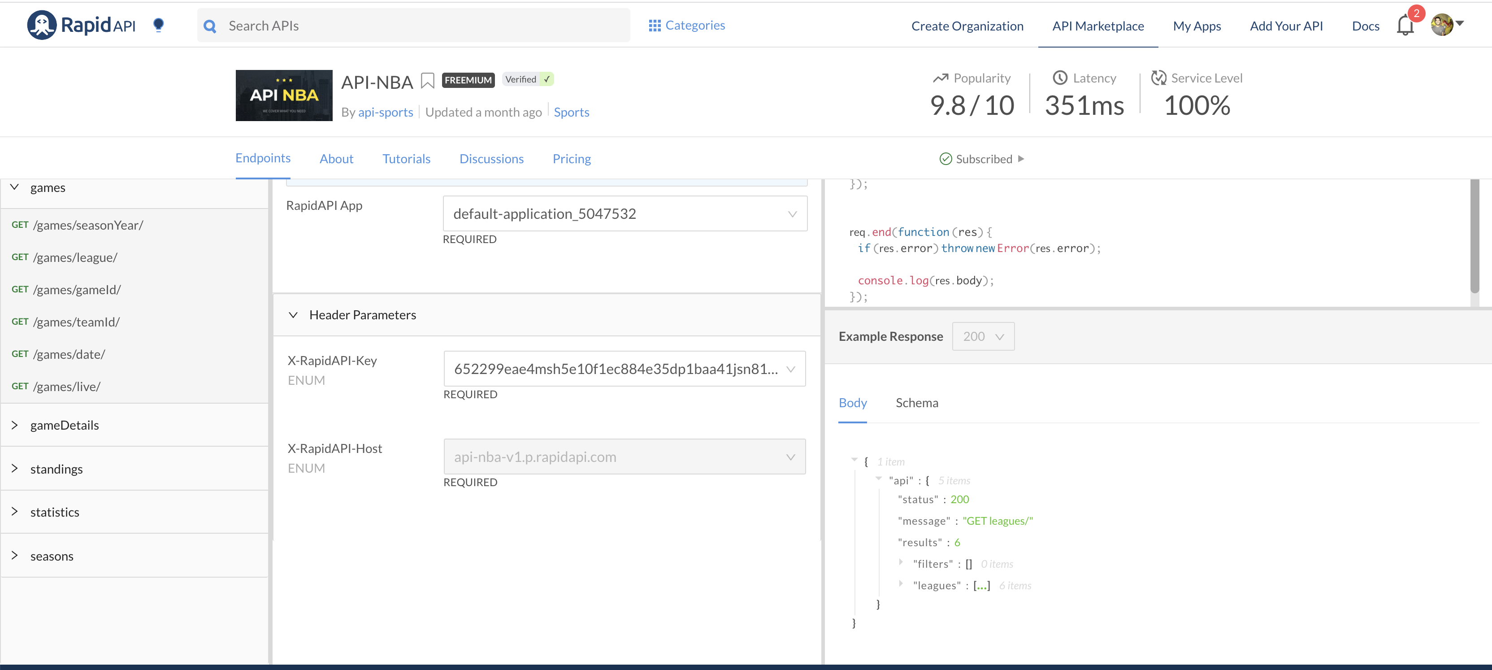1492x670 pixels.
Task: Click the Service Level icon
Action: coord(1158,78)
